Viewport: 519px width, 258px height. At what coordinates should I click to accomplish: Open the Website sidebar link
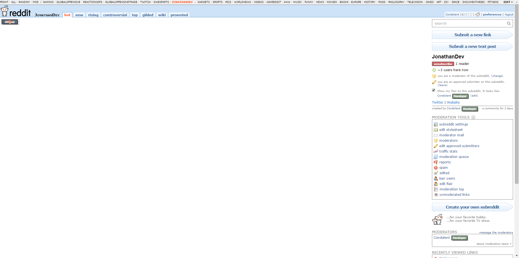point(453,102)
